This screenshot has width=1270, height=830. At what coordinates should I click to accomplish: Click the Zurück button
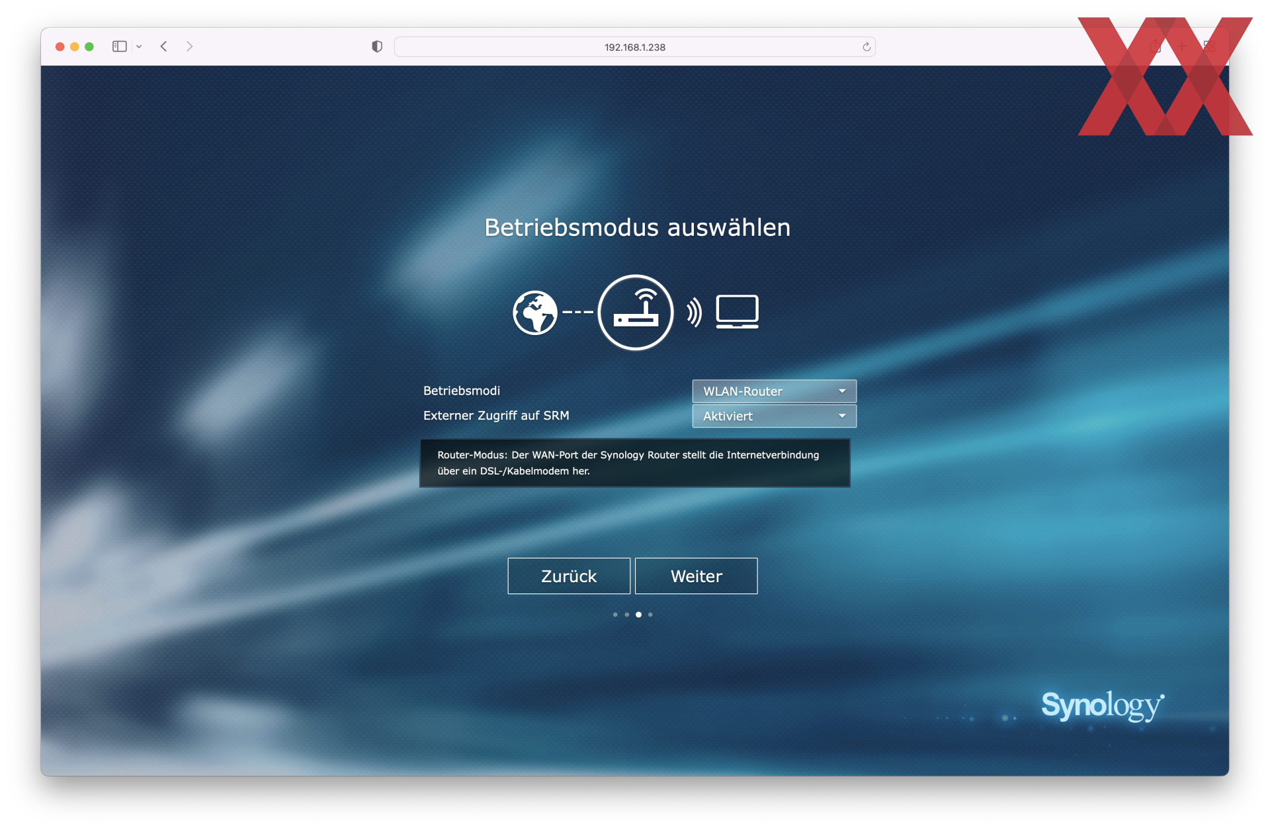[569, 576]
